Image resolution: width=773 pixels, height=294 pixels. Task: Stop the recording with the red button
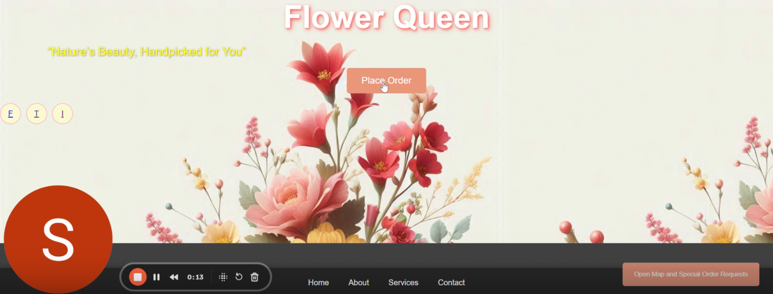tap(138, 277)
